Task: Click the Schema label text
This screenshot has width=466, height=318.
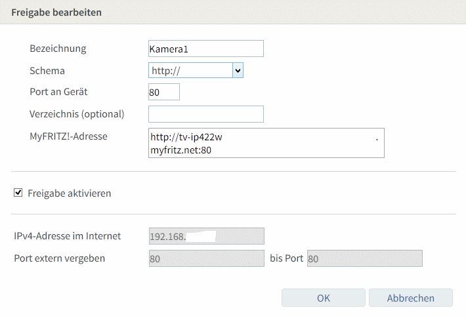Action: click(x=47, y=70)
